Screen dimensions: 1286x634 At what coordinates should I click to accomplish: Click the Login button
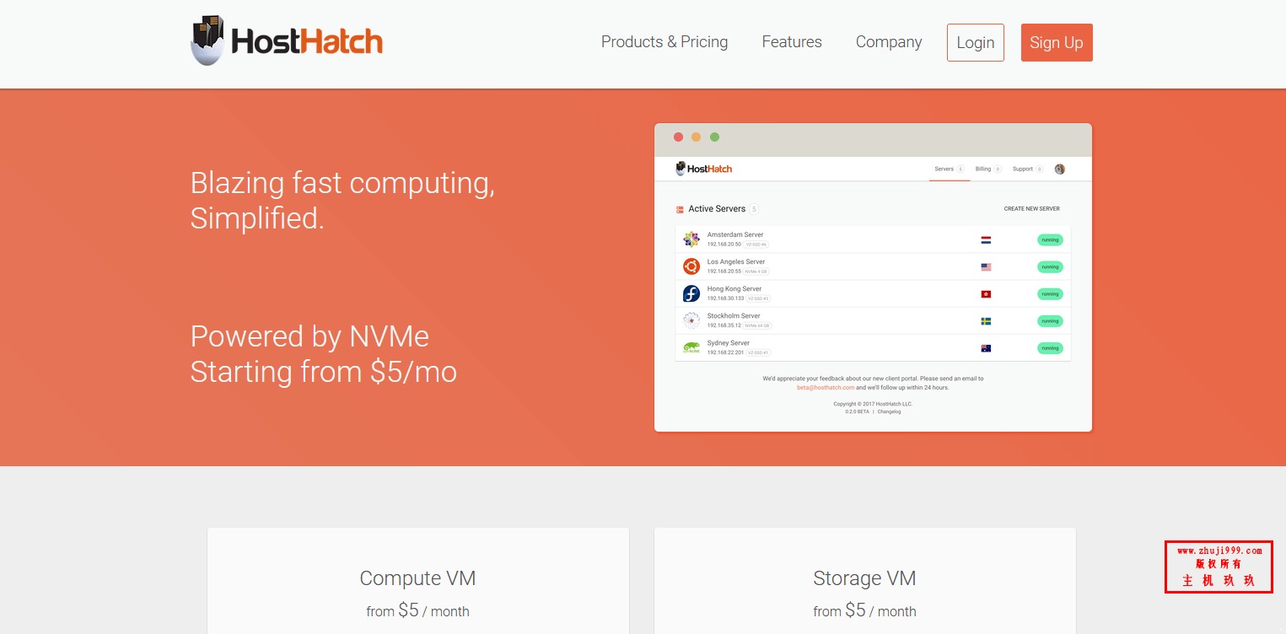click(976, 42)
